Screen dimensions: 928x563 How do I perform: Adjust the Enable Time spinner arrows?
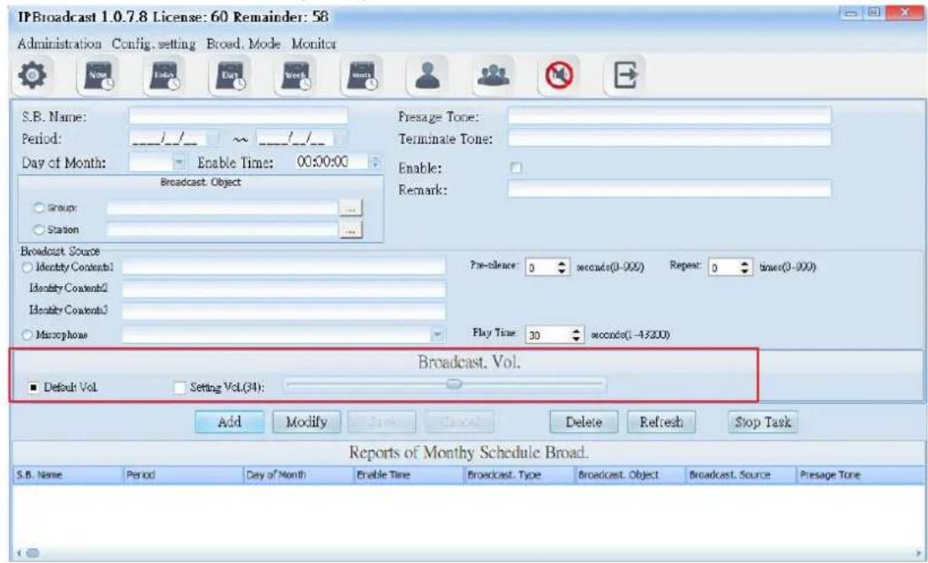point(375,162)
